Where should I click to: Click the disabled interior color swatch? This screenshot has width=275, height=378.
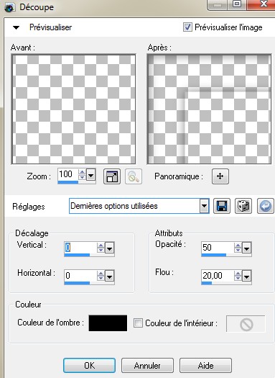coord(246,324)
